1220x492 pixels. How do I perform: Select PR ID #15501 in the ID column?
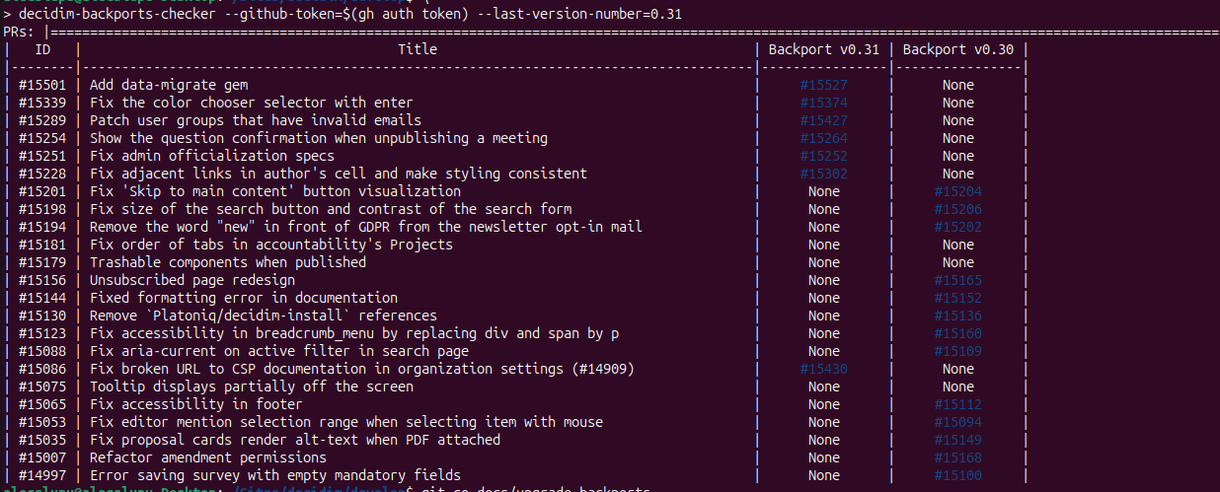click(x=42, y=85)
